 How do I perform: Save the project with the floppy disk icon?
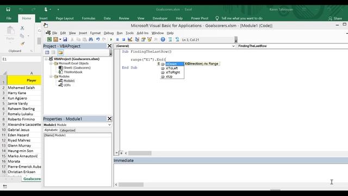point(65,40)
